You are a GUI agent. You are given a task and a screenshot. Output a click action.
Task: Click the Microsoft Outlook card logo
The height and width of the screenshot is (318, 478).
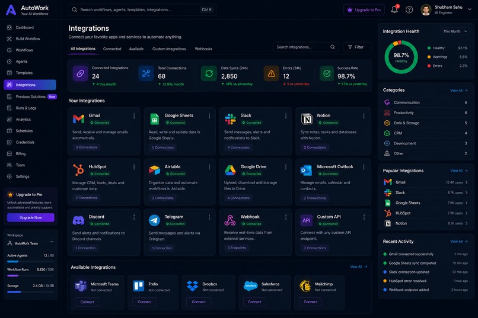[x=307, y=171]
